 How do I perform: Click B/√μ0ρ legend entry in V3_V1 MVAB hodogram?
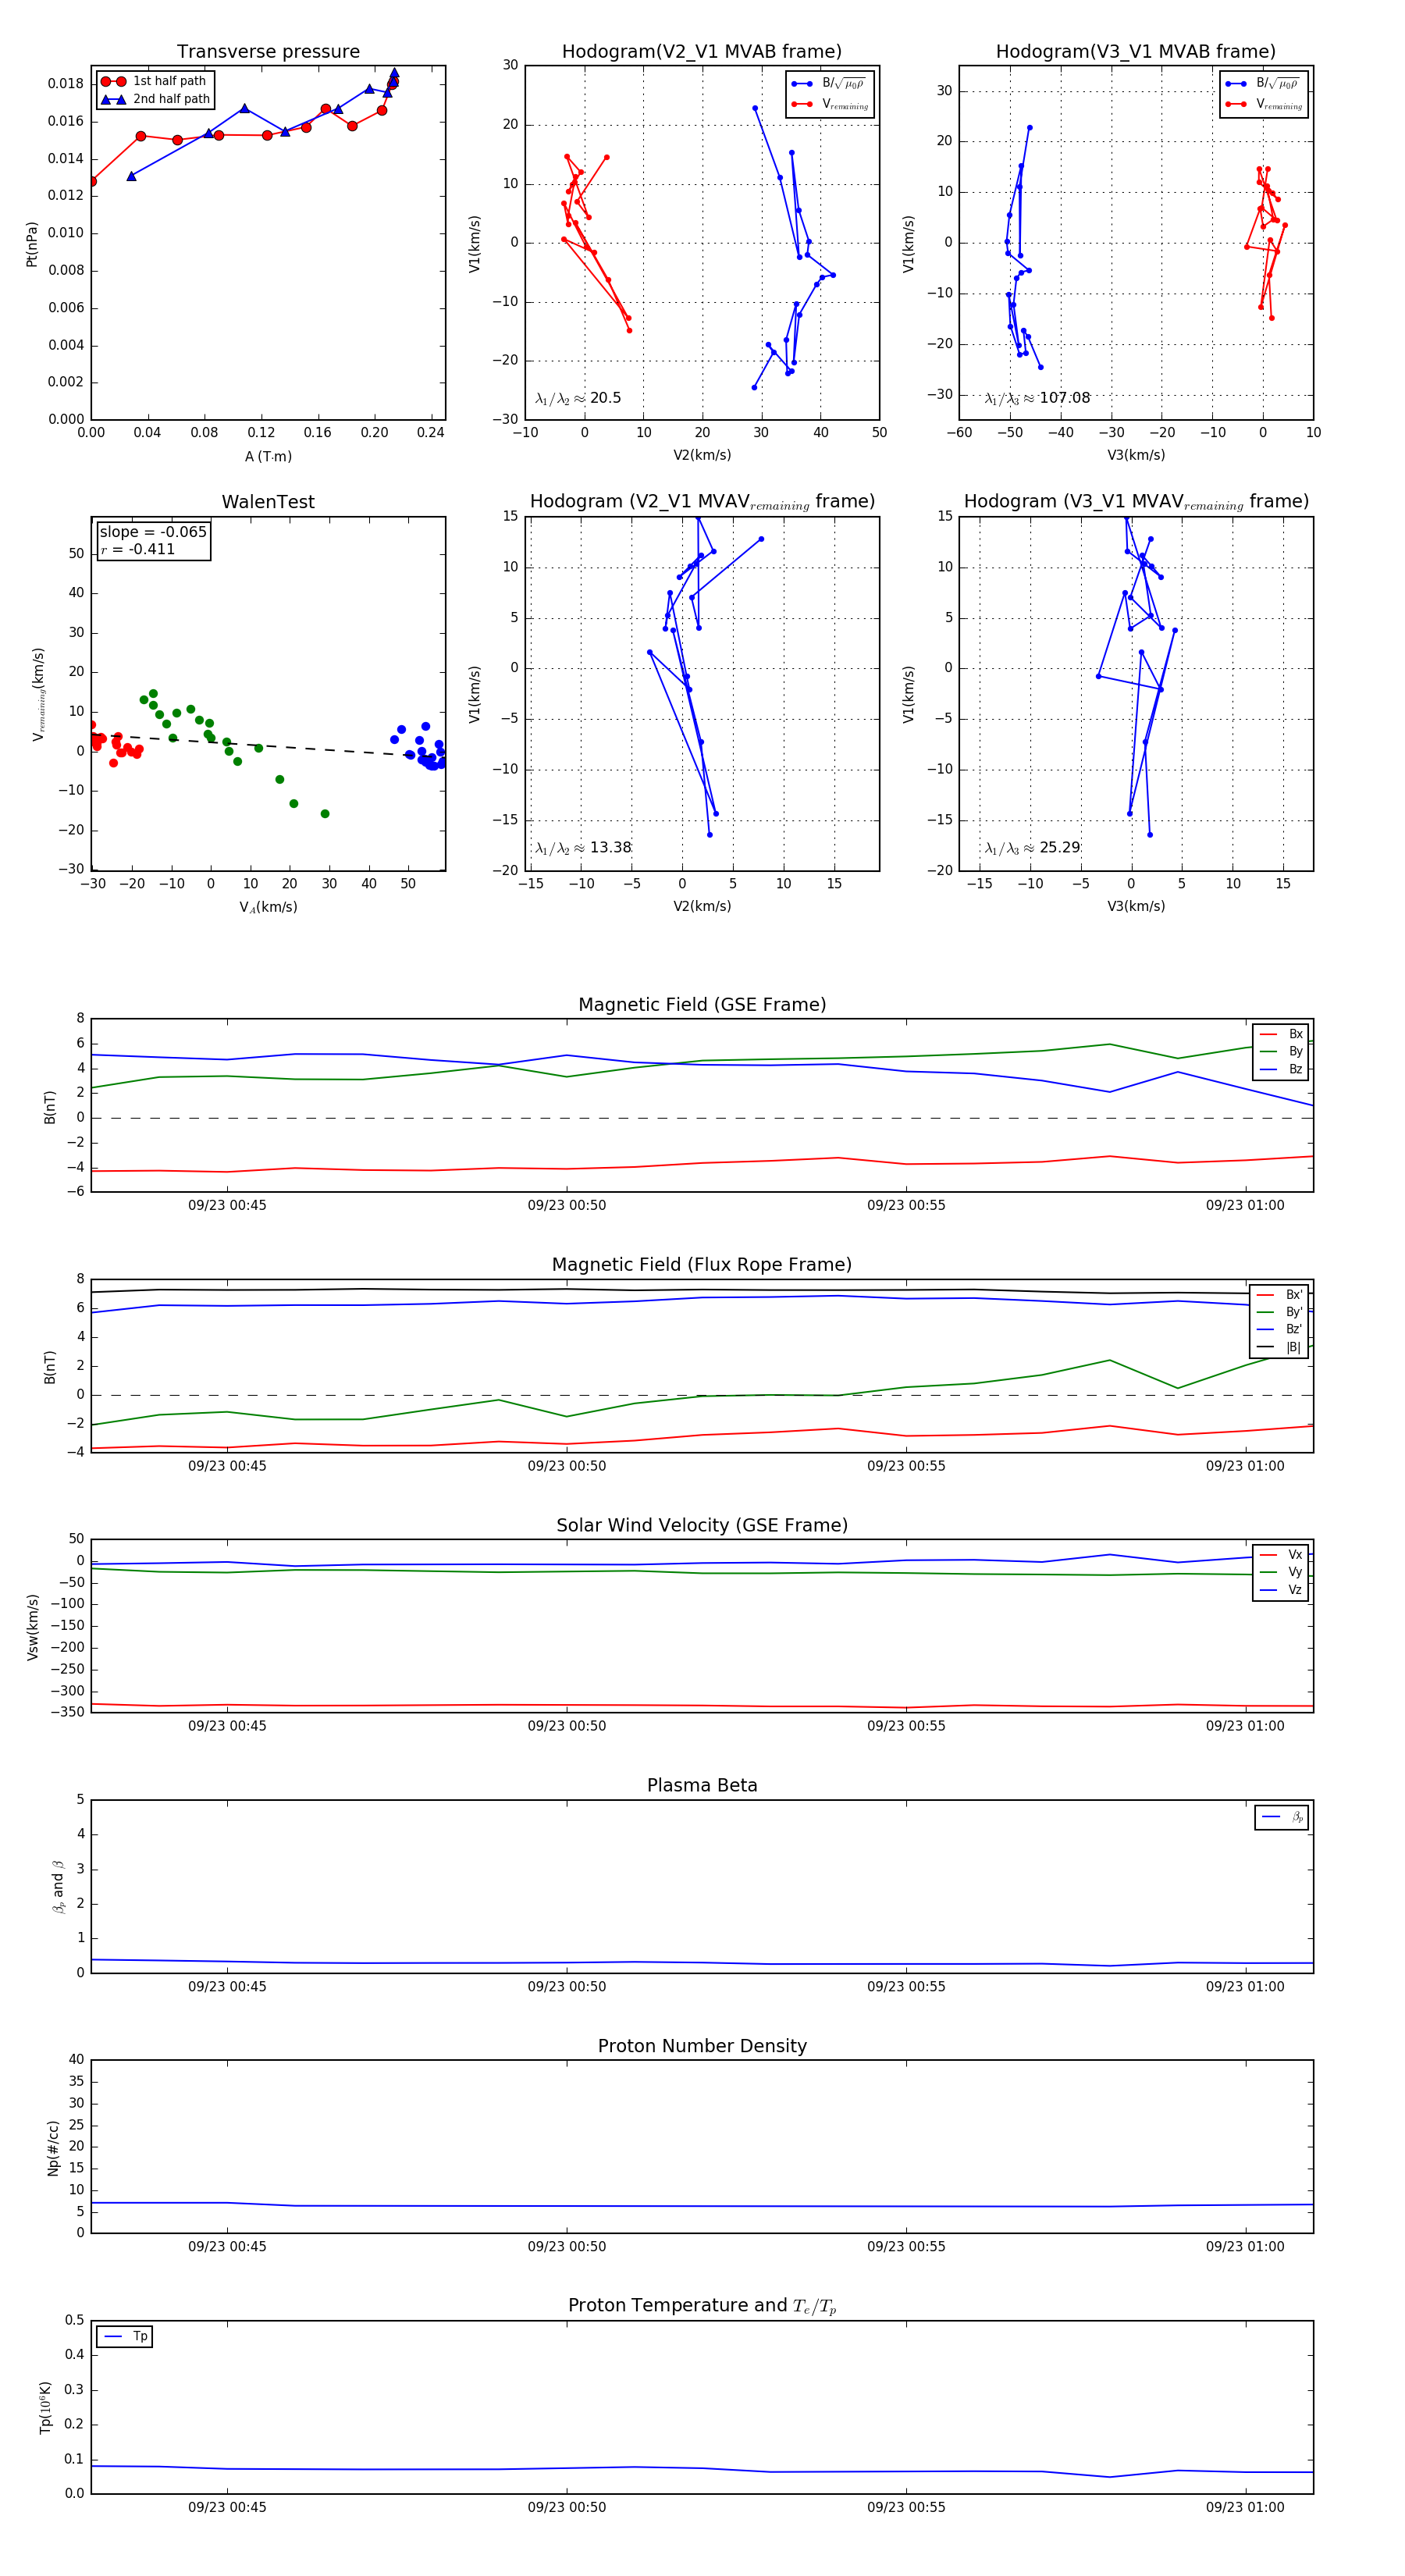pyautogui.click(x=1263, y=83)
